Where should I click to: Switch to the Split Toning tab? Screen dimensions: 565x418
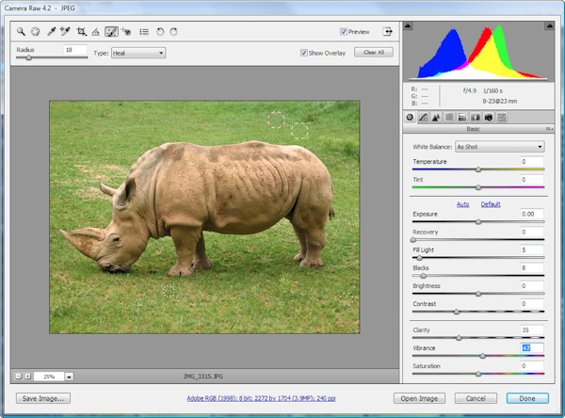coord(462,117)
